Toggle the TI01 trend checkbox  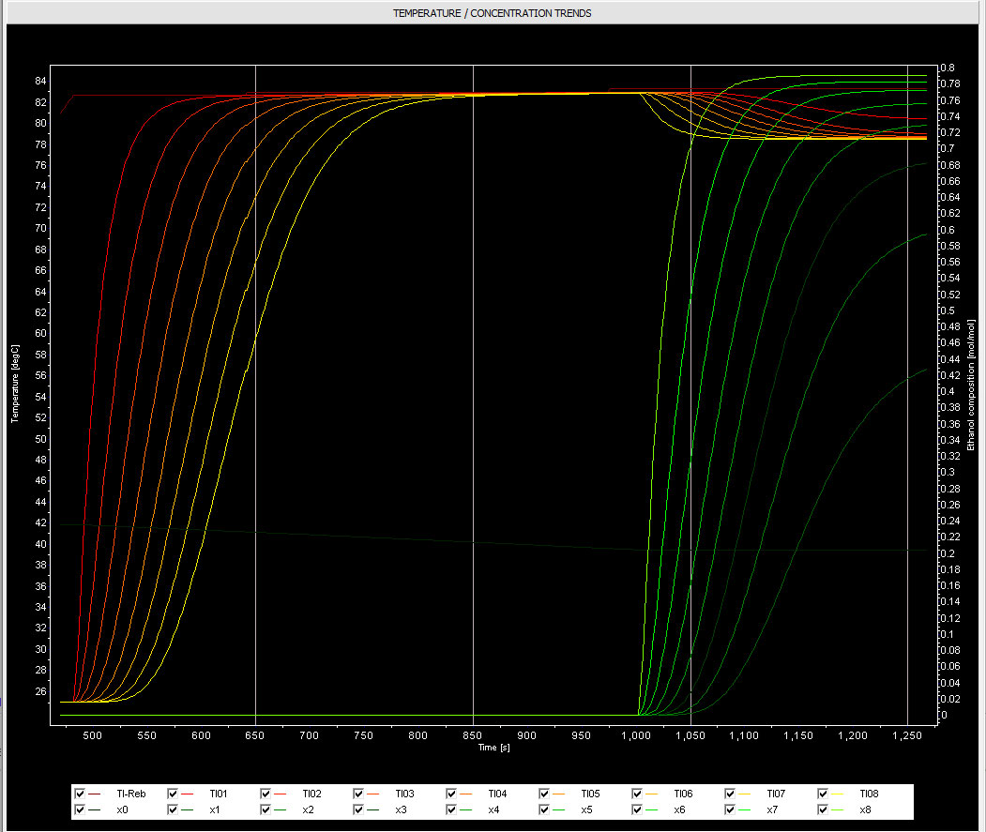[x=173, y=794]
